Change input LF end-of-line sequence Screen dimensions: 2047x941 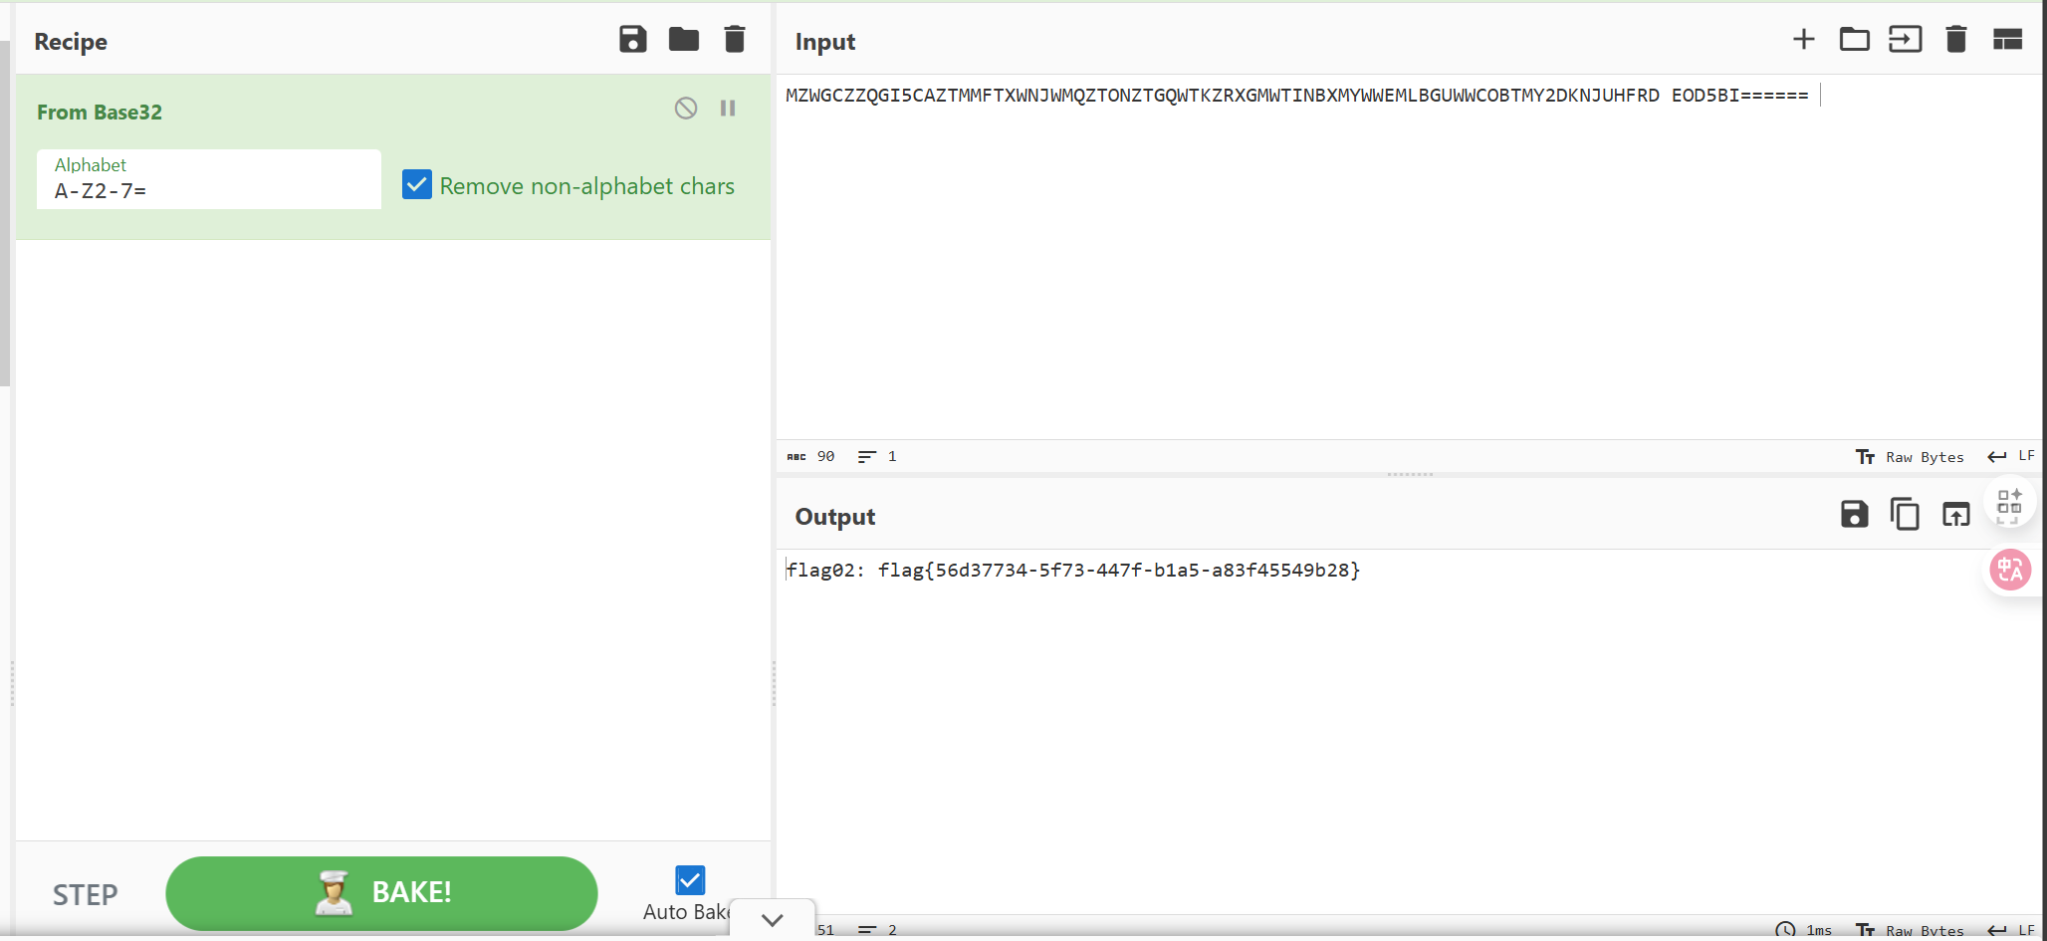tap(2011, 456)
